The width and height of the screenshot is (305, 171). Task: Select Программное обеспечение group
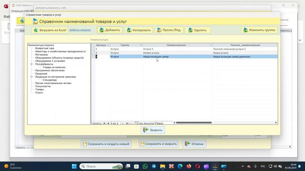pyautogui.click(x=50, y=70)
